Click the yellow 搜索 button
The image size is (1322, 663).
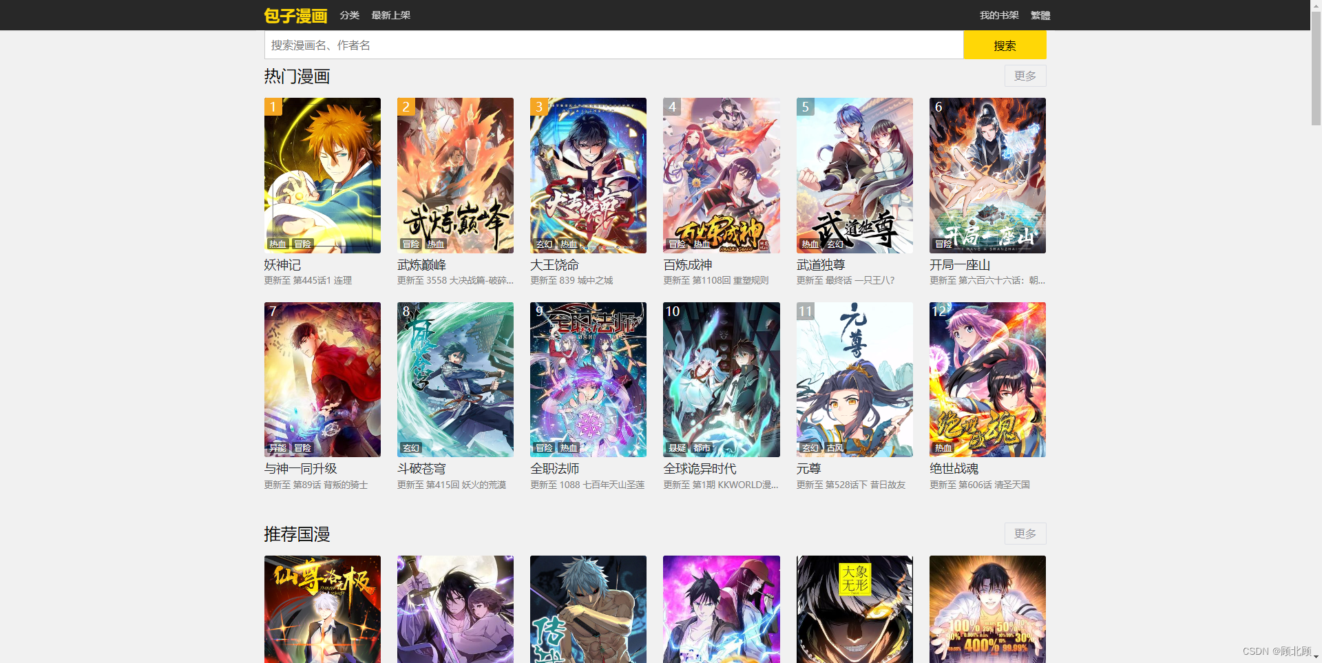pyautogui.click(x=1005, y=45)
